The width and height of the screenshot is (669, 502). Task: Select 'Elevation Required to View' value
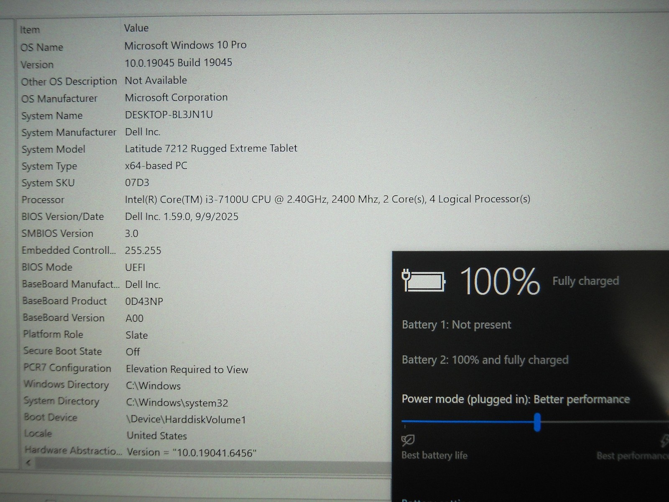pyautogui.click(x=187, y=369)
